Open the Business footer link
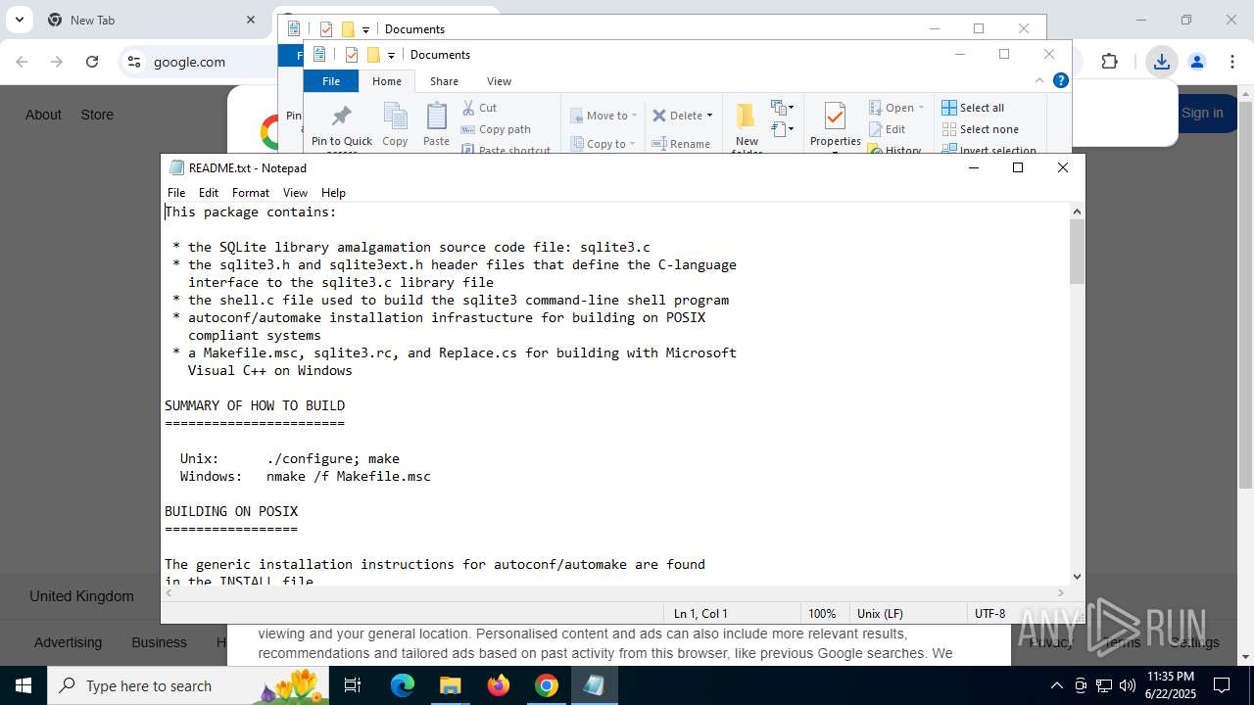The width and height of the screenshot is (1254, 705). 159,642
